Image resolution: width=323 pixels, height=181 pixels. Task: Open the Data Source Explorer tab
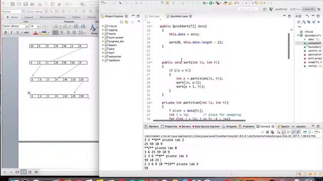[206, 126]
